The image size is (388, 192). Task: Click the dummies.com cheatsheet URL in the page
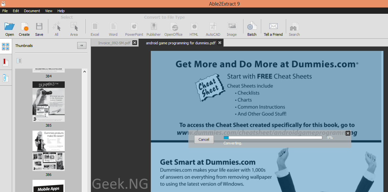coord(267,133)
